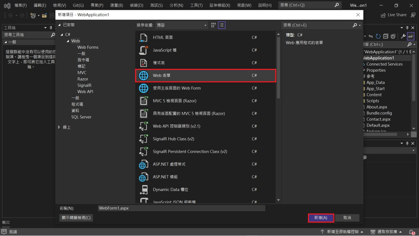Image resolution: width=419 pixels, height=236 pixels.
Task: Click Solution Explorer horizontal scrollbar
Action: (x=380, y=134)
